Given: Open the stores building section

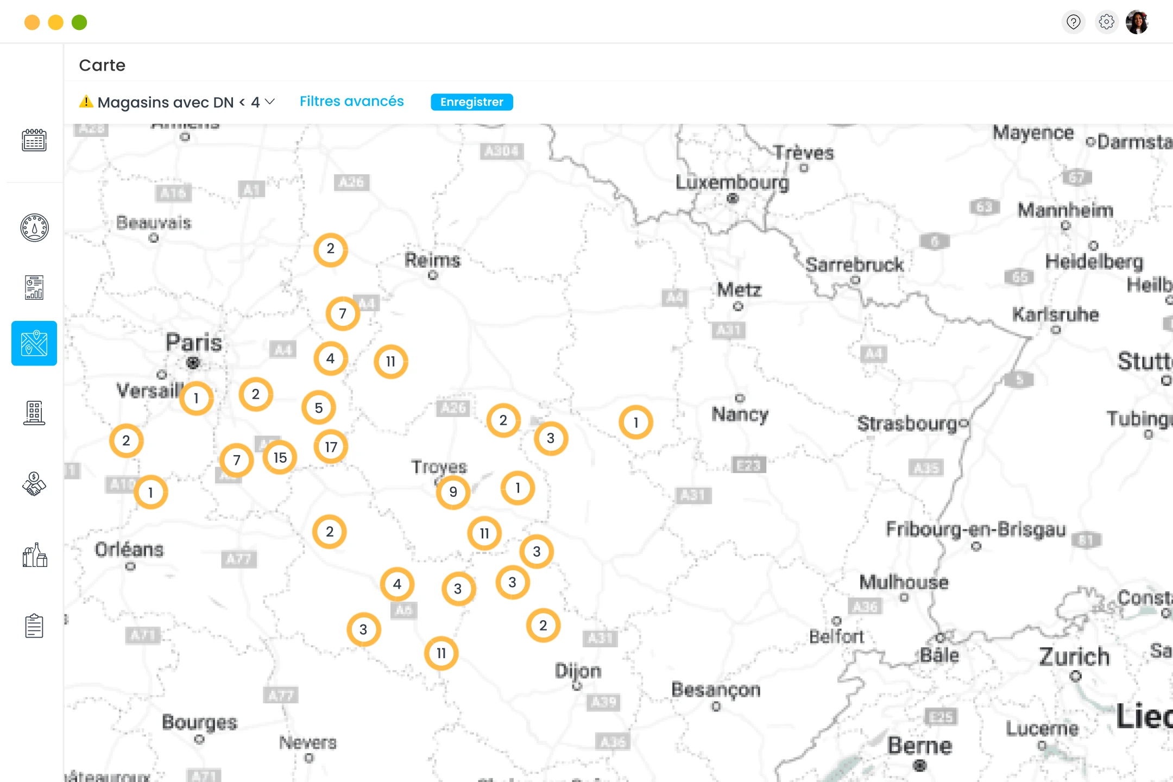Looking at the screenshot, I should pyautogui.click(x=34, y=413).
